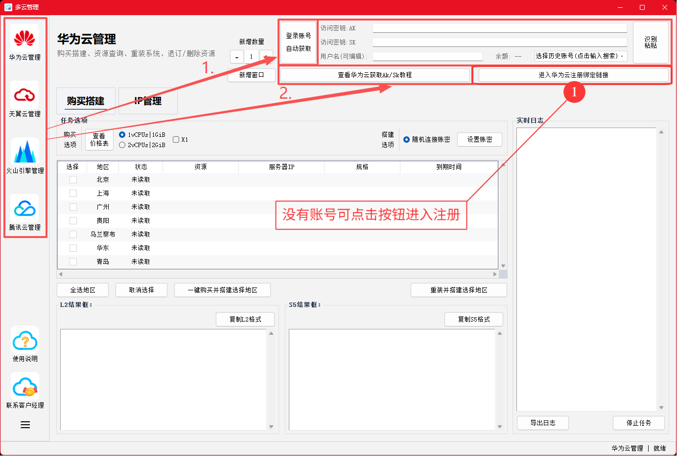
Task: Open 华为云管理 in the sidebar
Action: point(25,43)
